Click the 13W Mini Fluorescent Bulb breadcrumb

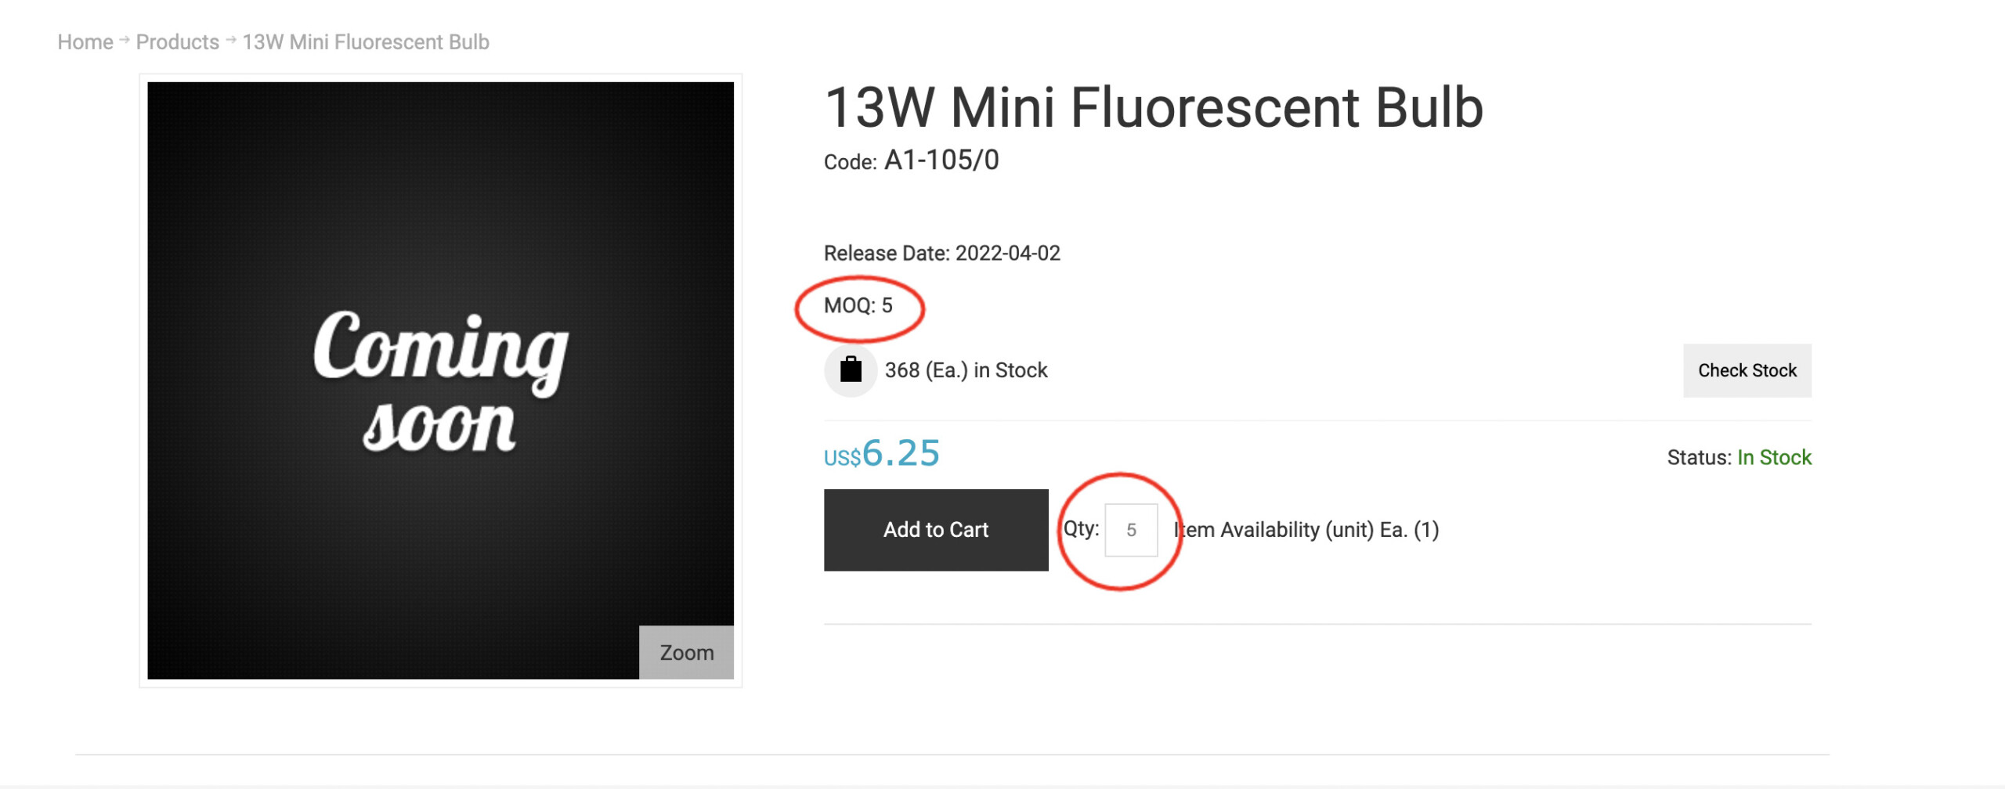(366, 42)
